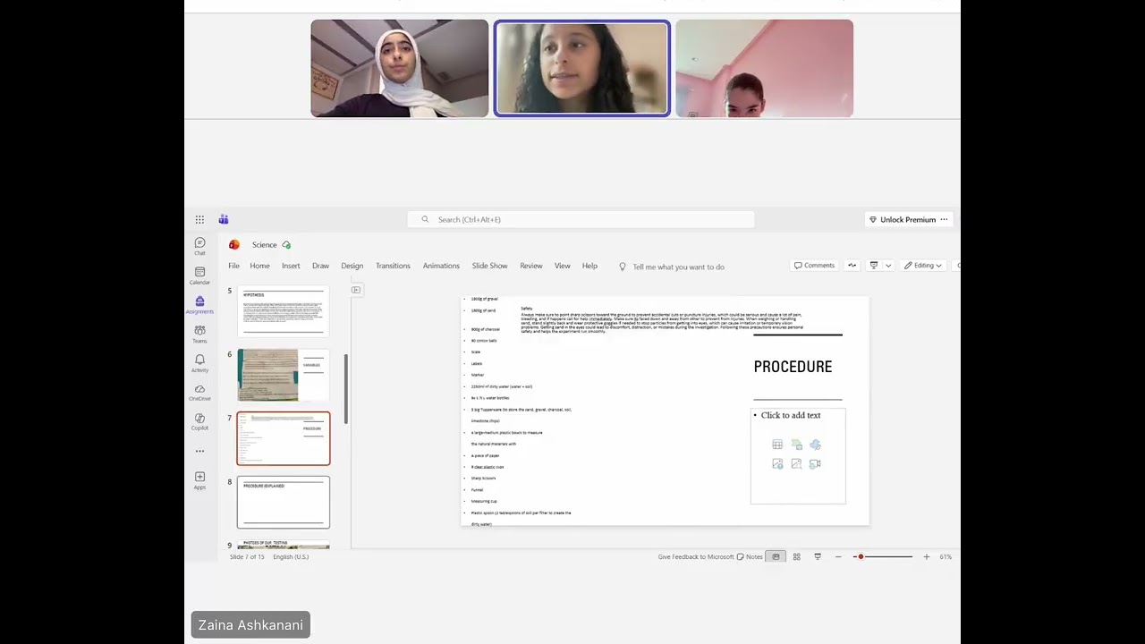Click the Present slideshow button
1145x644 pixels.
tap(874, 266)
